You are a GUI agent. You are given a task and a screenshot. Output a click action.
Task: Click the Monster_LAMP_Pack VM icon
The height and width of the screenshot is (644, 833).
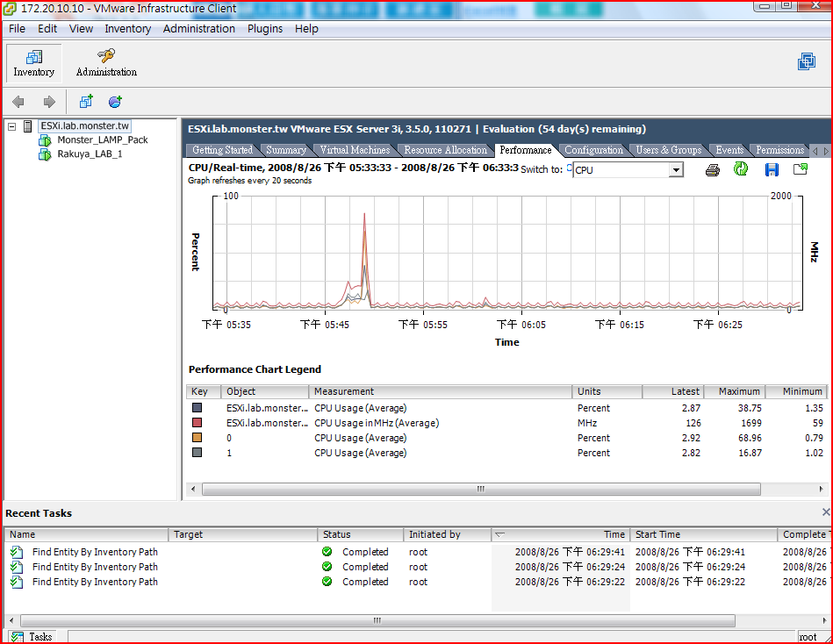coord(45,140)
